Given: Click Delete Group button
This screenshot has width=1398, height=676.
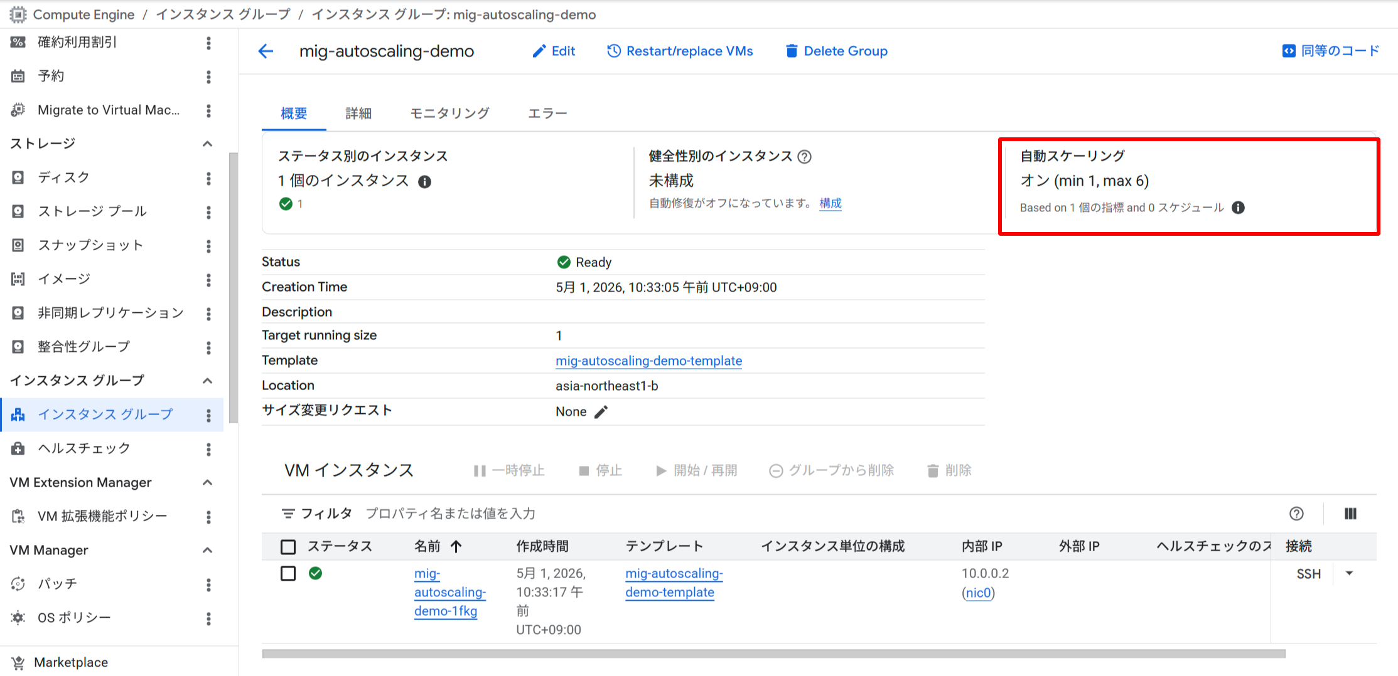Looking at the screenshot, I should pos(836,51).
